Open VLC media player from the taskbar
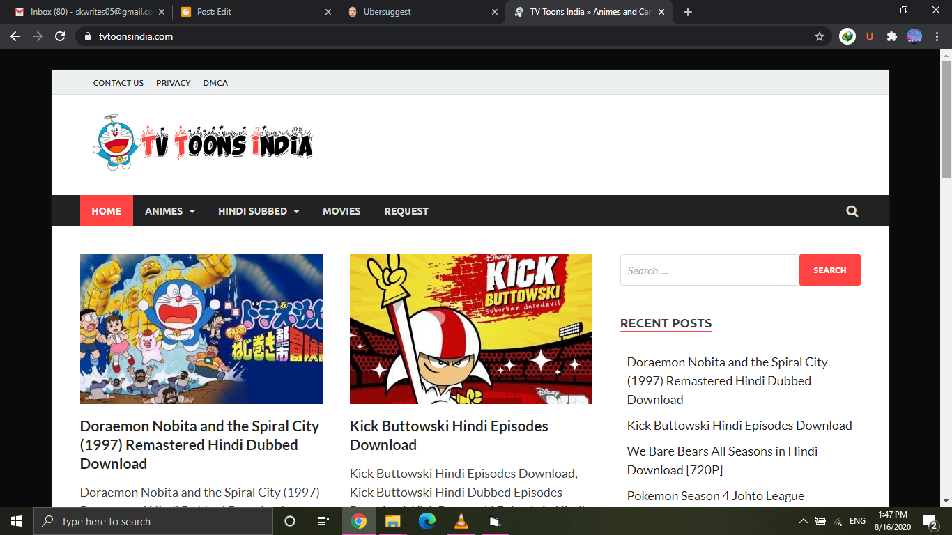952x535 pixels. 461,521
